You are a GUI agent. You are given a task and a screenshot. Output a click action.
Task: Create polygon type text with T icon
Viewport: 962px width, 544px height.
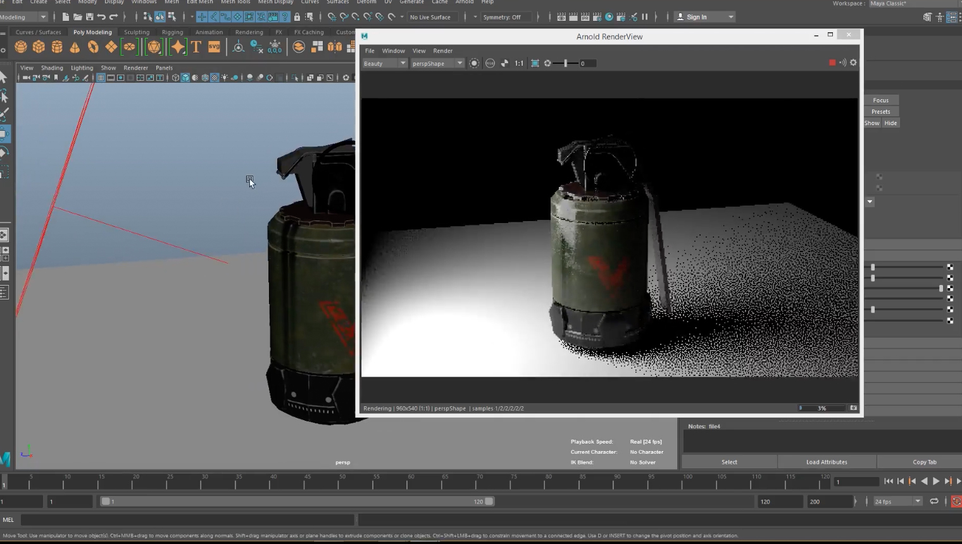[196, 47]
